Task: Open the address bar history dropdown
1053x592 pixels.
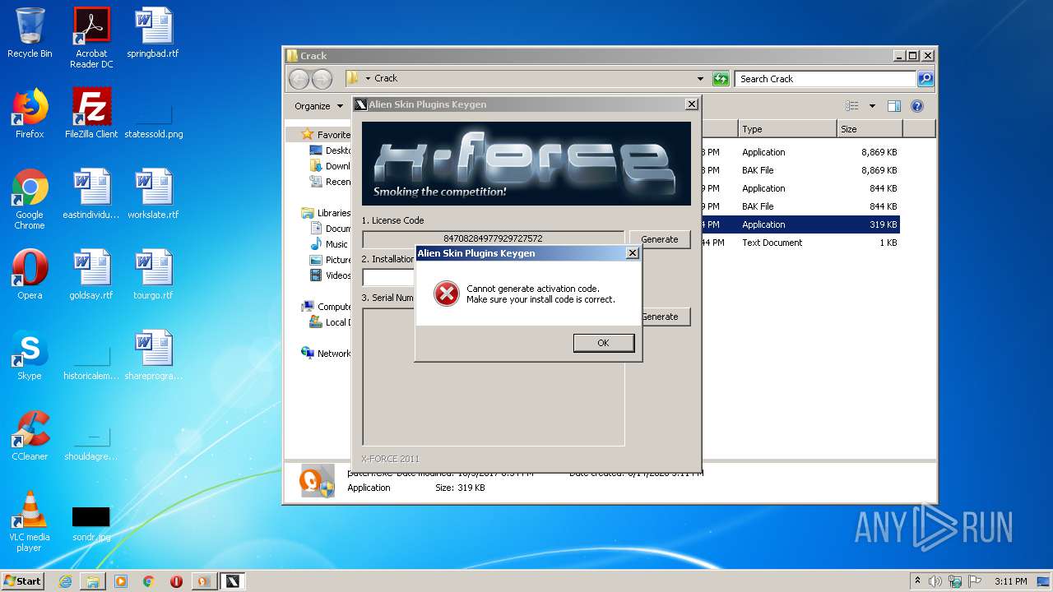Action: pos(700,79)
